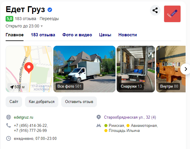Click the Сайт button
This screenshot has width=190, height=149.
tap(14, 102)
